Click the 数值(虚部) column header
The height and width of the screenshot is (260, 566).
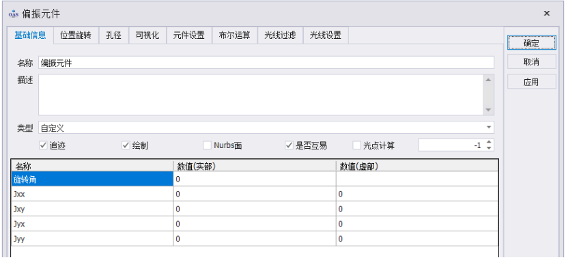point(417,166)
